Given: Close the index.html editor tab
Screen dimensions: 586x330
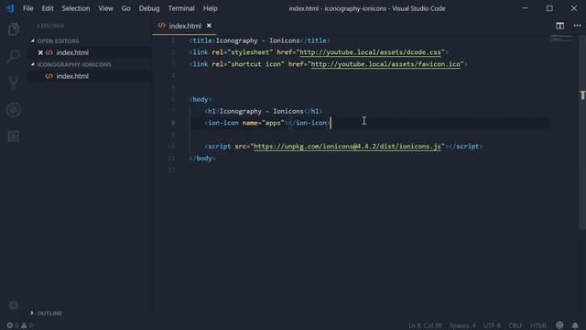Looking at the screenshot, I should coord(209,26).
